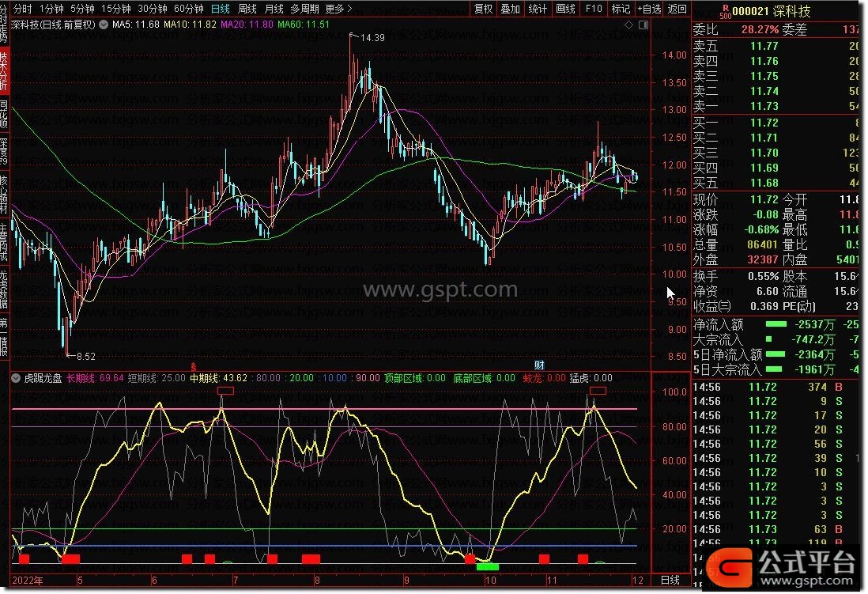Click the 5日净流入额 -2364万 row

tap(776, 354)
